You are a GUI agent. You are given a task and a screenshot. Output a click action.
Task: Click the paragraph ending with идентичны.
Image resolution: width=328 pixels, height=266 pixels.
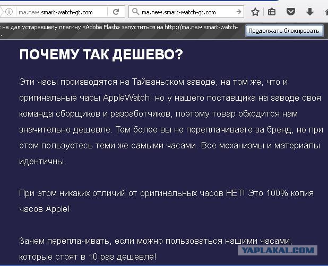pos(171,121)
